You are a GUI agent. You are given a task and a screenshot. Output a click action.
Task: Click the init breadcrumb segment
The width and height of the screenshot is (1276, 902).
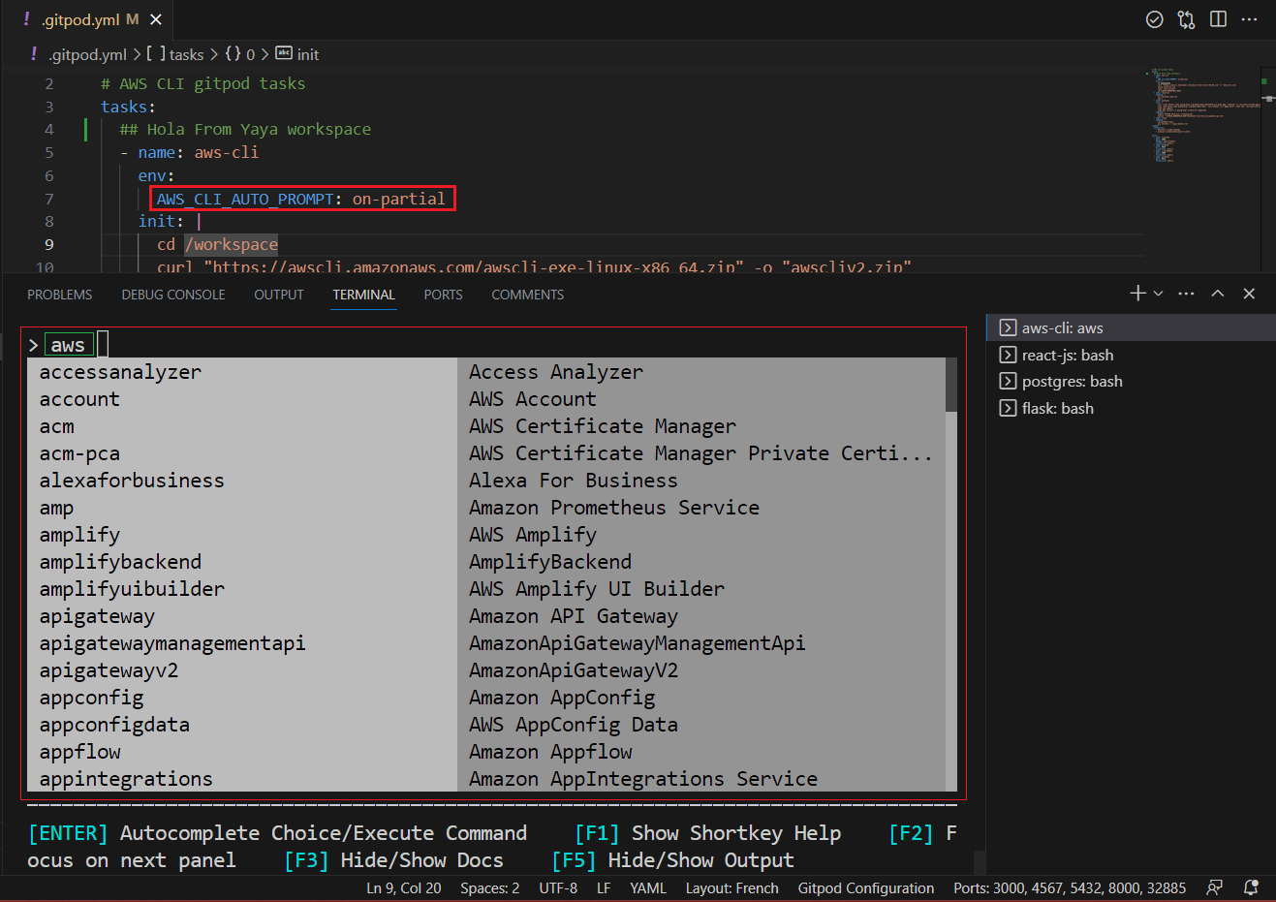(297, 54)
